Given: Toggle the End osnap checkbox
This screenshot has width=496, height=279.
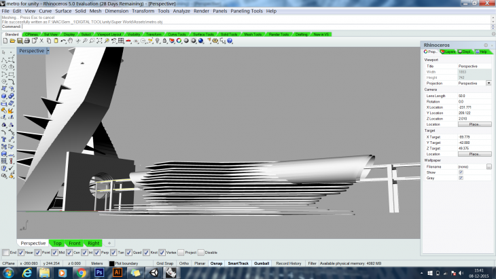Looking at the screenshot, I should click(x=4, y=253).
